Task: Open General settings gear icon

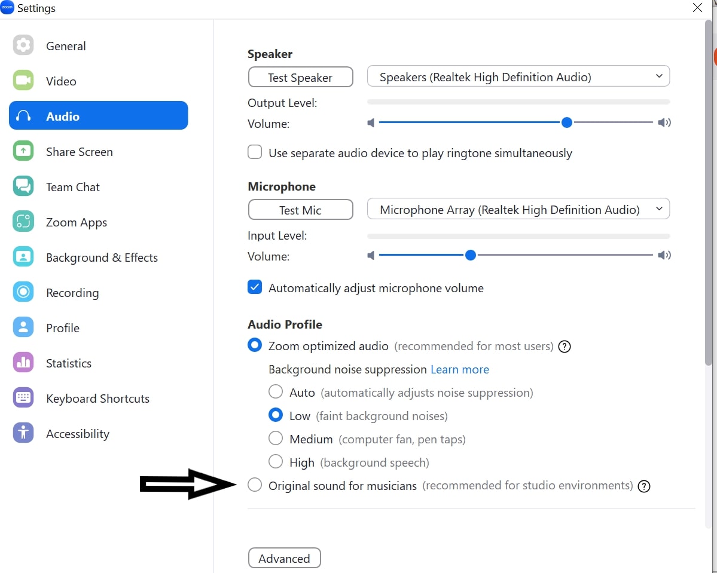Action: pyautogui.click(x=23, y=45)
